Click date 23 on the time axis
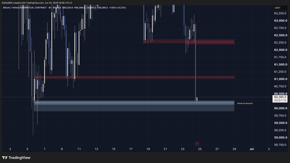 tap(182, 149)
